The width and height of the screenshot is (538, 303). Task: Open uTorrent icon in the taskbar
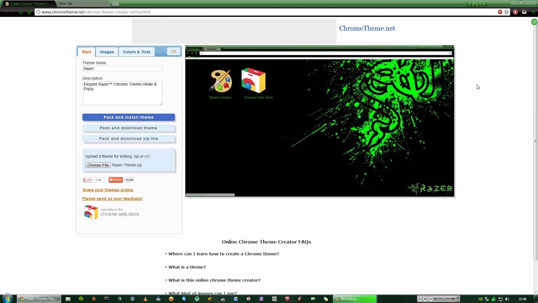(197, 299)
